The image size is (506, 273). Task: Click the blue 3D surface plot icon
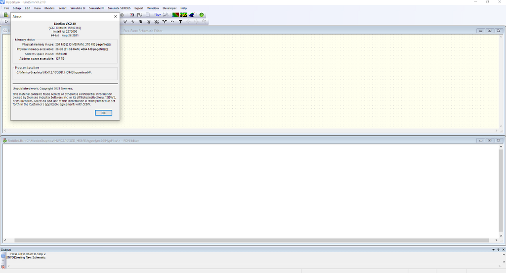pos(192,15)
